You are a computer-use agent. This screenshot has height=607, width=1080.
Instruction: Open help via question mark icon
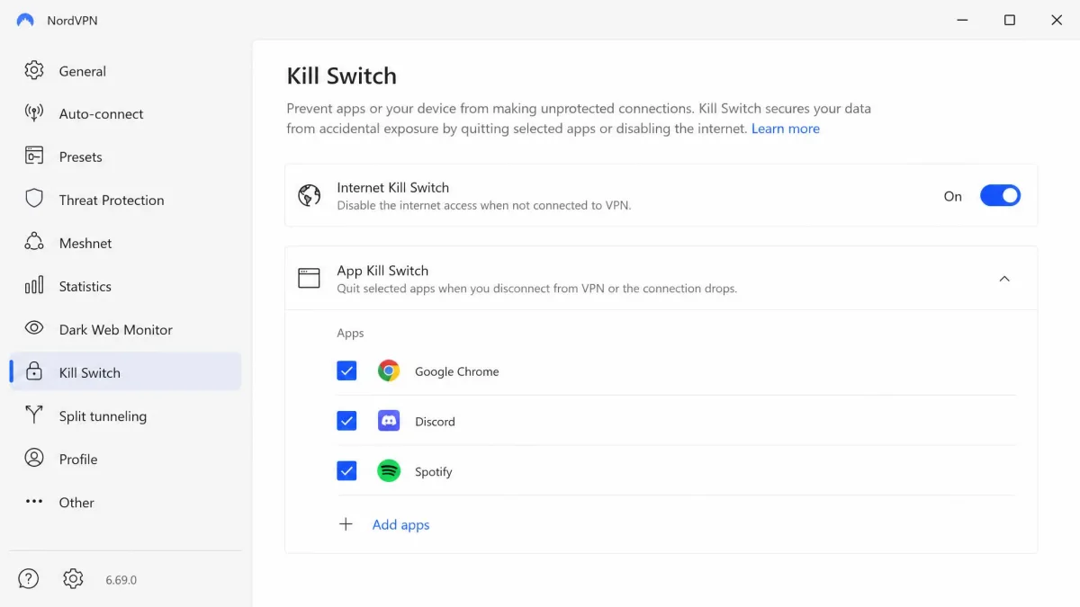[x=29, y=579]
